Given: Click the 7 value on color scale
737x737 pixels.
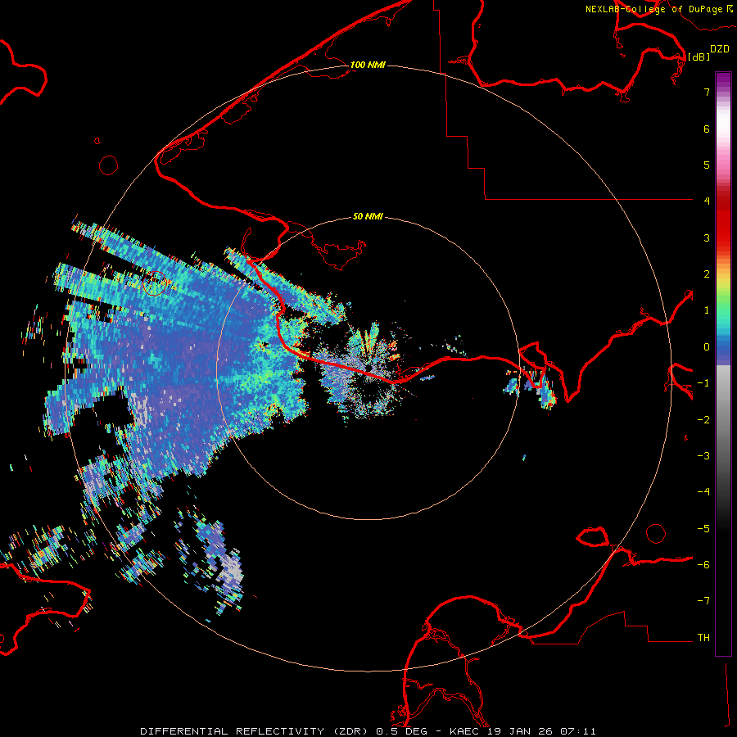Looking at the screenshot, I should tap(707, 92).
